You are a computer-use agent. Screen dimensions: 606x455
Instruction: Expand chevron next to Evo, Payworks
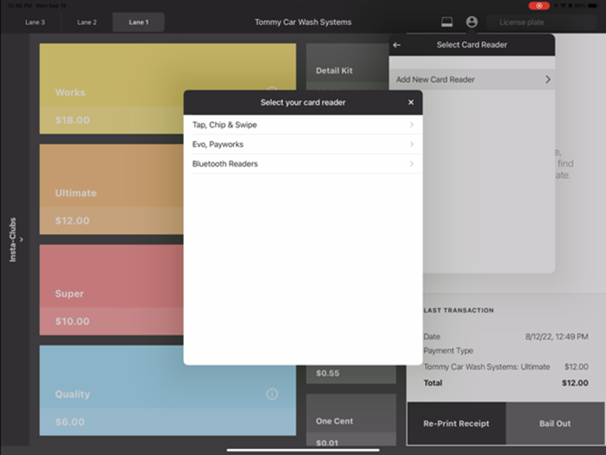tap(412, 145)
